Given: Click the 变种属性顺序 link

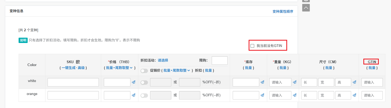Looking at the screenshot, I should click(x=283, y=11).
